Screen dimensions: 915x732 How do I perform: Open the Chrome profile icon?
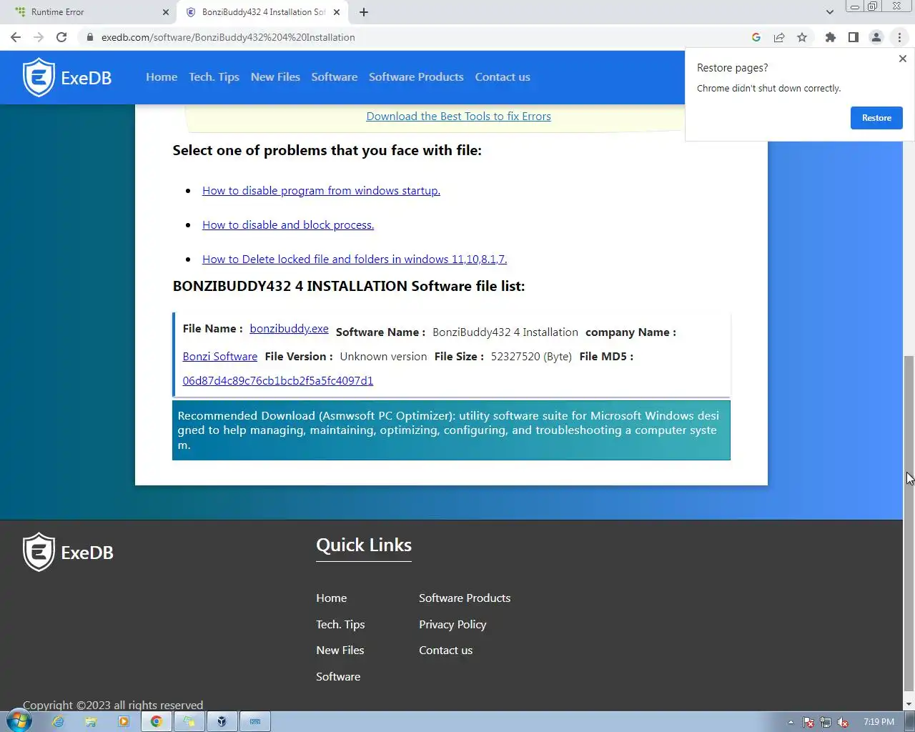876,37
